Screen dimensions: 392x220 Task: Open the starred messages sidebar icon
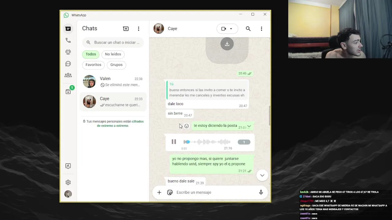(x=68, y=166)
